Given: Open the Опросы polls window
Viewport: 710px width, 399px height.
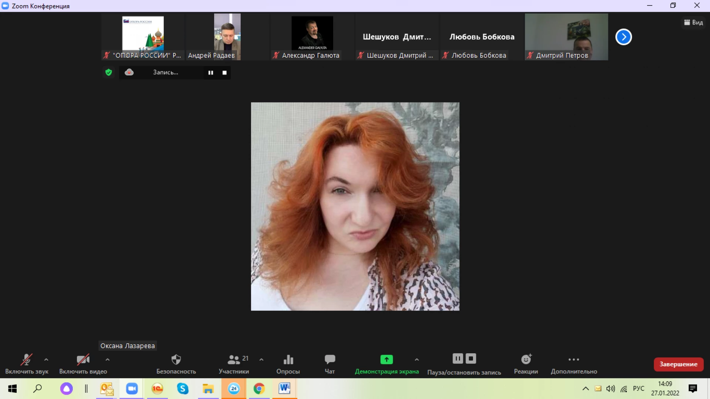Looking at the screenshot, I should (x=288, y=364).
